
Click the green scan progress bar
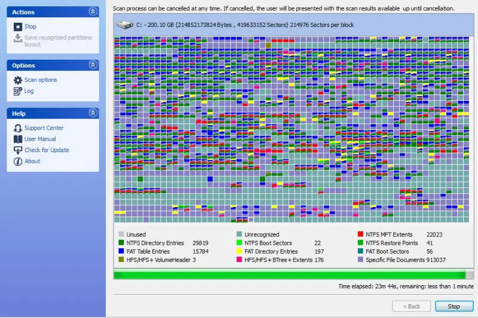(x=293, y=274)
